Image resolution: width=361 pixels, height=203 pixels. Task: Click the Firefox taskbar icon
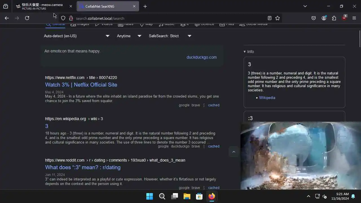[x=212, y=196]
